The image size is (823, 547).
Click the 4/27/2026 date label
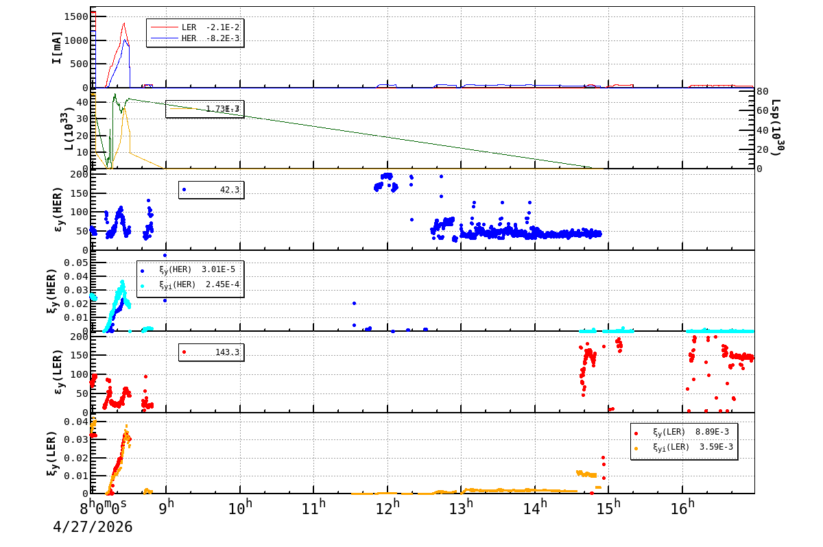click(x=93, y=527)
